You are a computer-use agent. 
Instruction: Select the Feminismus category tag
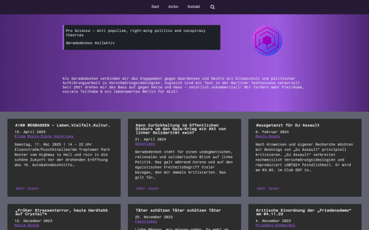pyautogui.click(x=146, y=221)
